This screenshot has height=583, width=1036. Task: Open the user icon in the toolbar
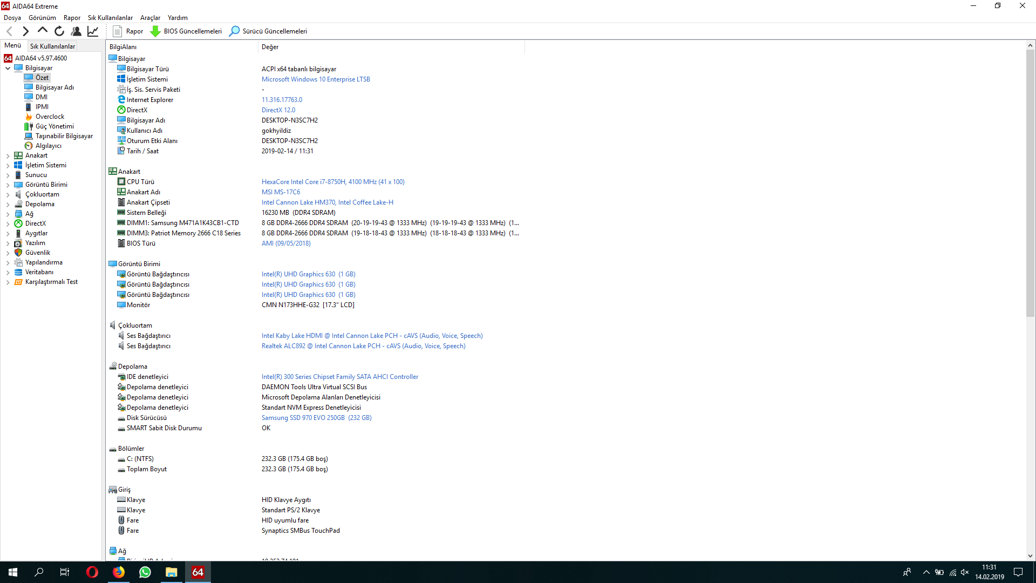click(76, 31)
